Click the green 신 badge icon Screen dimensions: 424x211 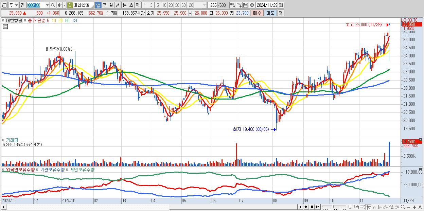point(70,5)
